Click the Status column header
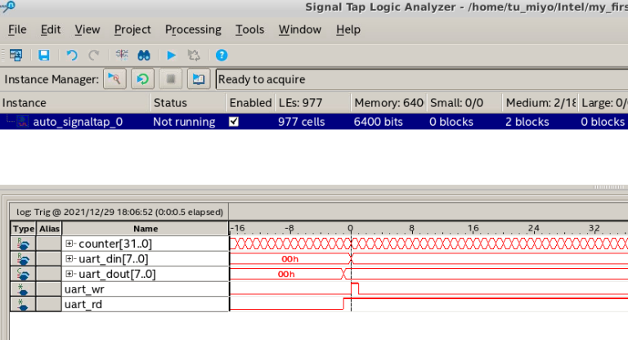 click(x=170, y=103)
